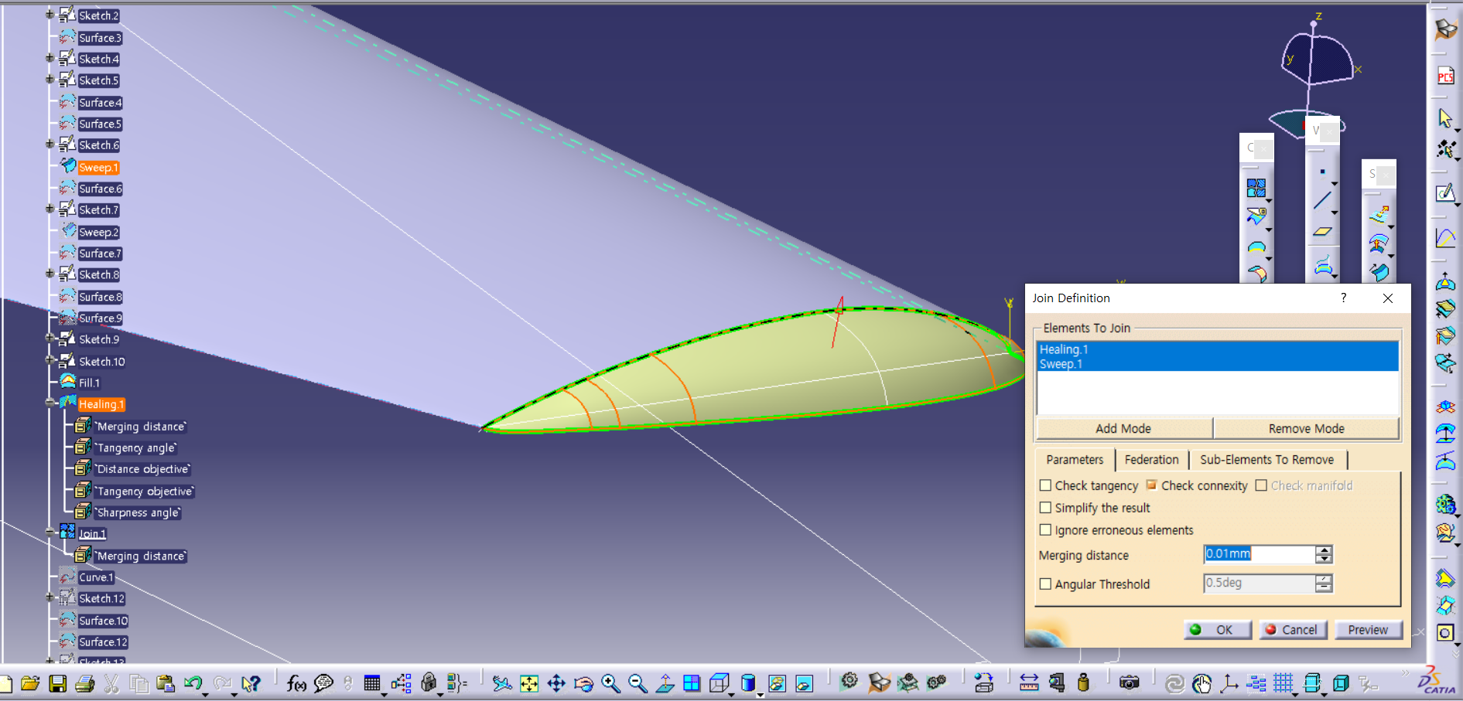Expand the Sketch.10 tree node
This screenshot has width=1463, height=701.
50,360
